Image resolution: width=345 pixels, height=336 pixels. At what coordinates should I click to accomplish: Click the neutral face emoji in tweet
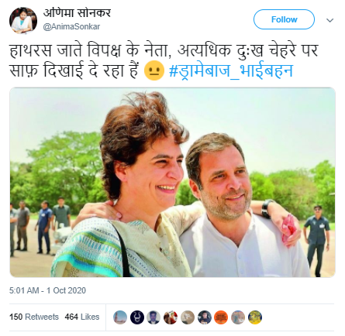coord(154,70)
